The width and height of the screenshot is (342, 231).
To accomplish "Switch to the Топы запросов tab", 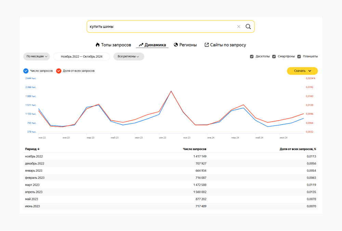I will coord(116,45).
